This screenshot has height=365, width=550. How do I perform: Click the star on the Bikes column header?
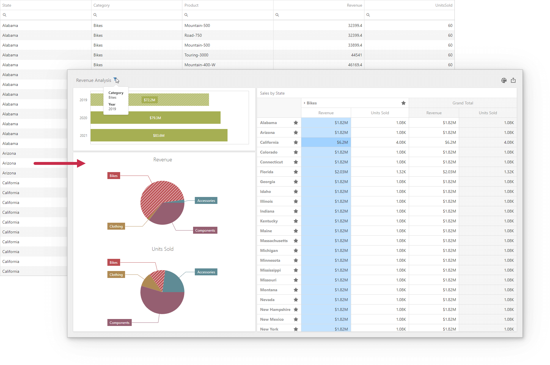[403, 103]
